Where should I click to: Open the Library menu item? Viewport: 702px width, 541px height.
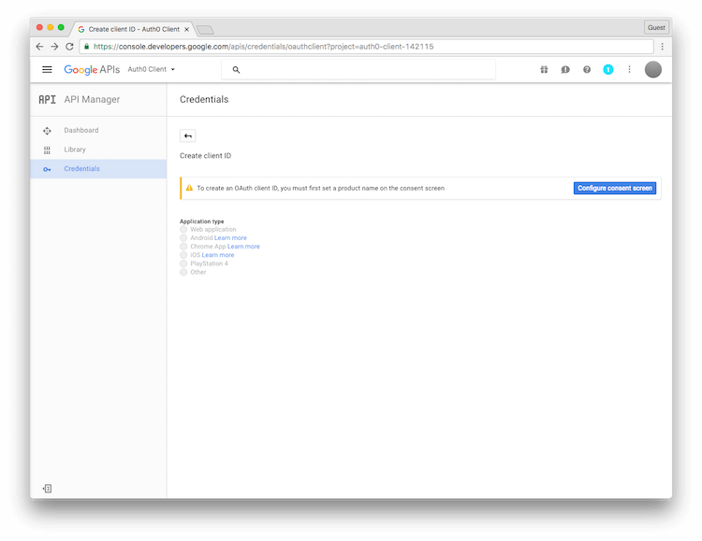[98, 149]
